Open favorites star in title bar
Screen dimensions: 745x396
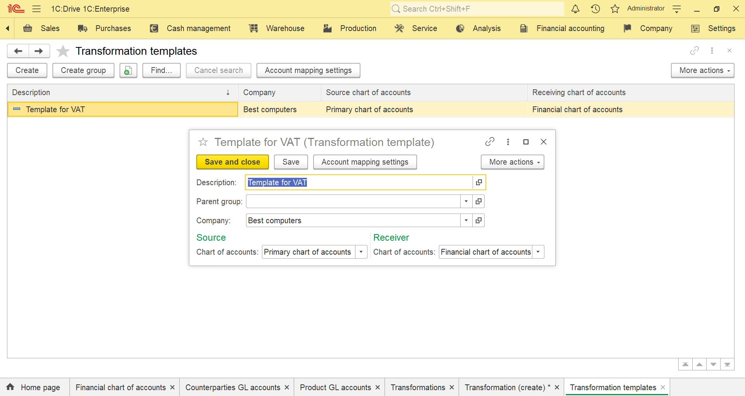pos(615,9)
